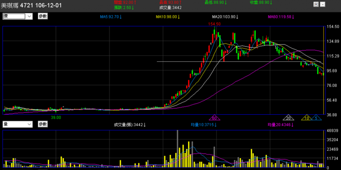The height and width of the screenshot is (170, 341).
Task: Click the 參數 button beside the 量 dropdown
Action: (x=43, y=124)
